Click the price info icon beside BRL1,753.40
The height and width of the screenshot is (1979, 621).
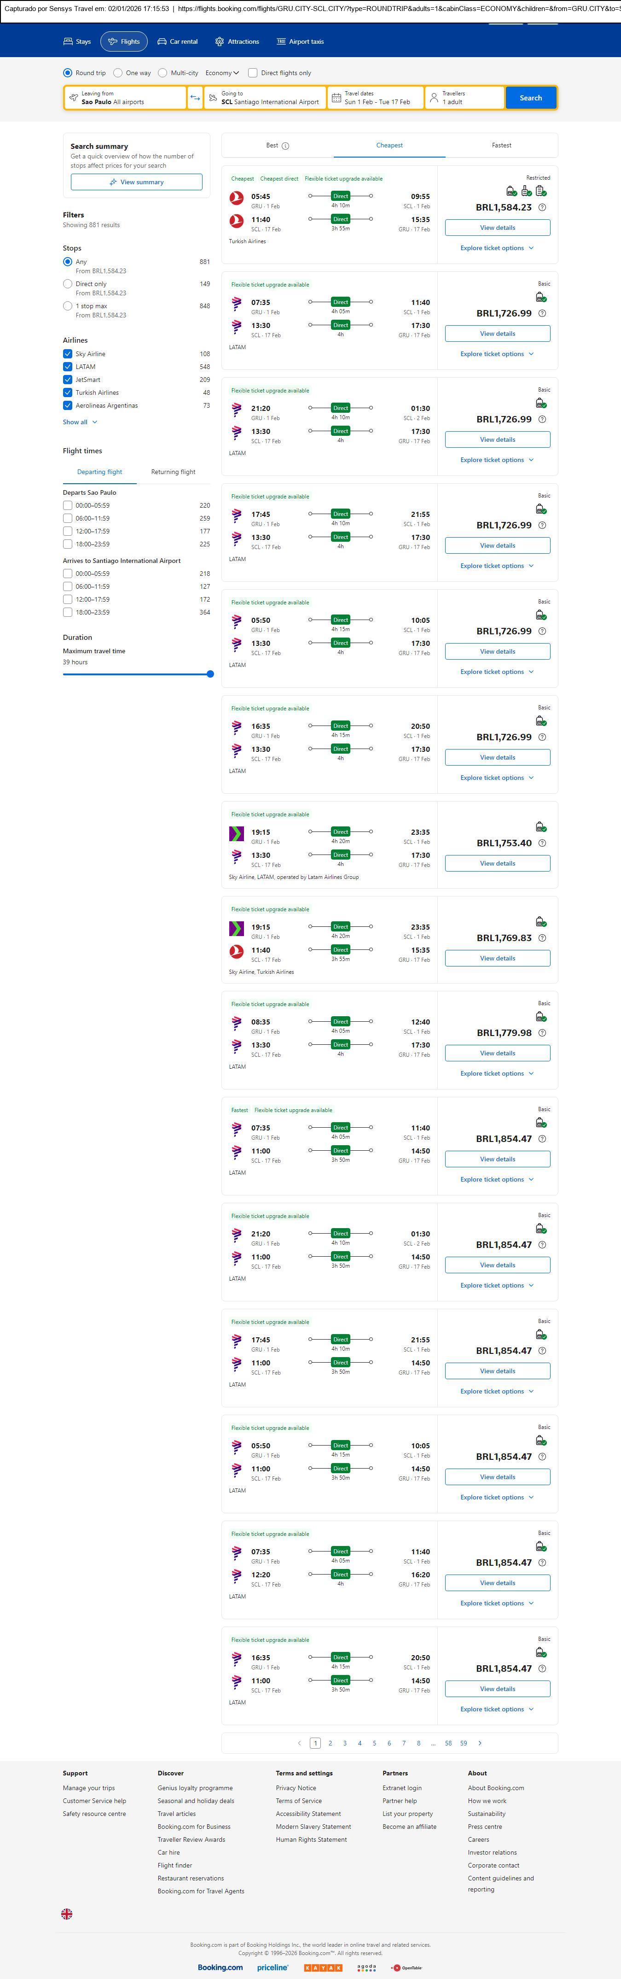(542, 843)
